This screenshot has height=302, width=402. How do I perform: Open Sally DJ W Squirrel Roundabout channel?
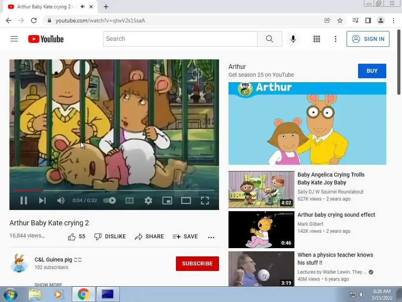click(330, 192)
